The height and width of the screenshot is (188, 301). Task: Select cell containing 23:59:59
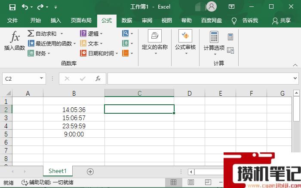click(74, 126)
